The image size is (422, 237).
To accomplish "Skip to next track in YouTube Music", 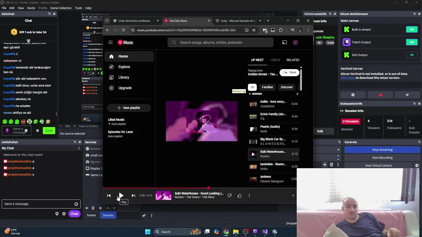I will (x=133, y=196).
